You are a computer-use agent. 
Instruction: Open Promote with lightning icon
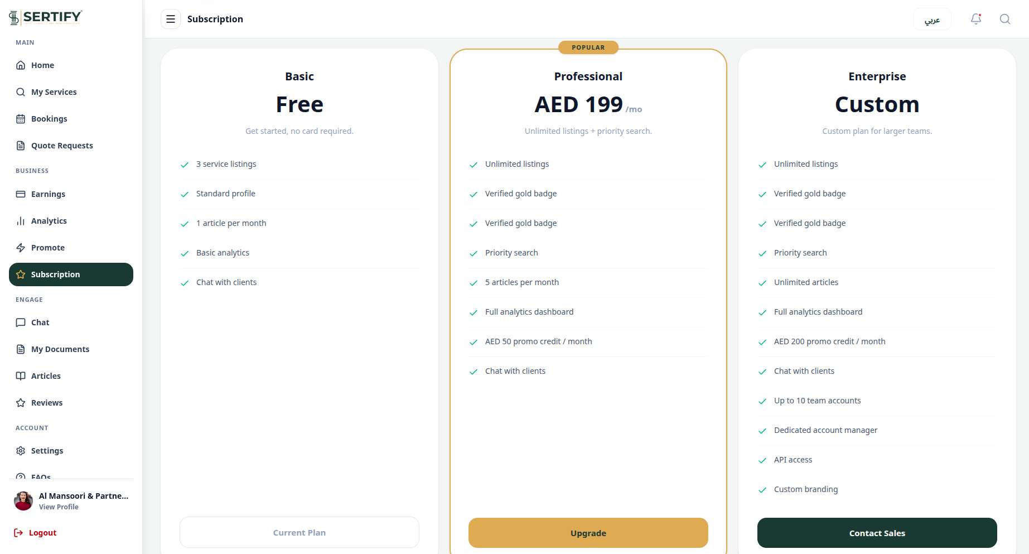(x=71, y=248)
